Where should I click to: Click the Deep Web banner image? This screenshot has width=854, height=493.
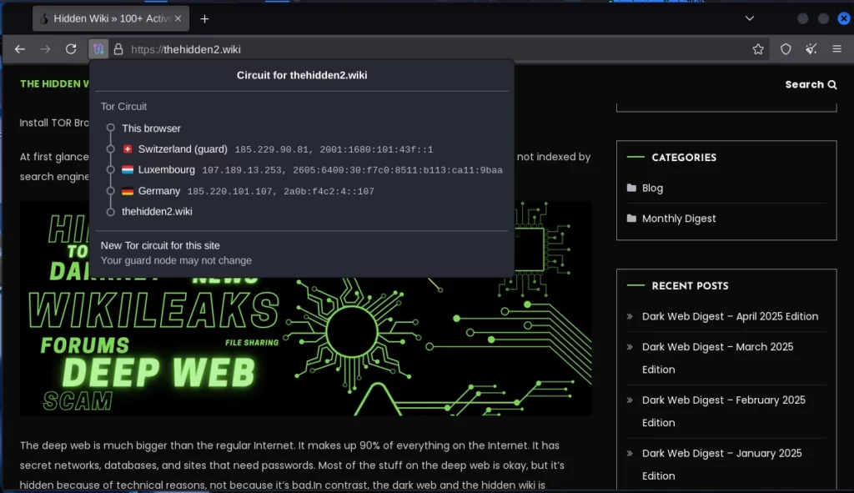tap(305, 309)
